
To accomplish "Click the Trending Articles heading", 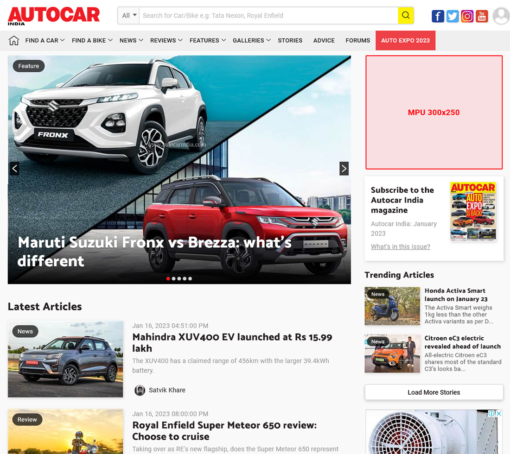I will (x=399, y=275).
